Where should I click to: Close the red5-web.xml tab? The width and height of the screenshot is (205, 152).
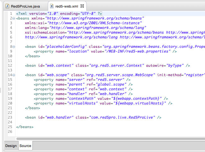tap(82, 6)
